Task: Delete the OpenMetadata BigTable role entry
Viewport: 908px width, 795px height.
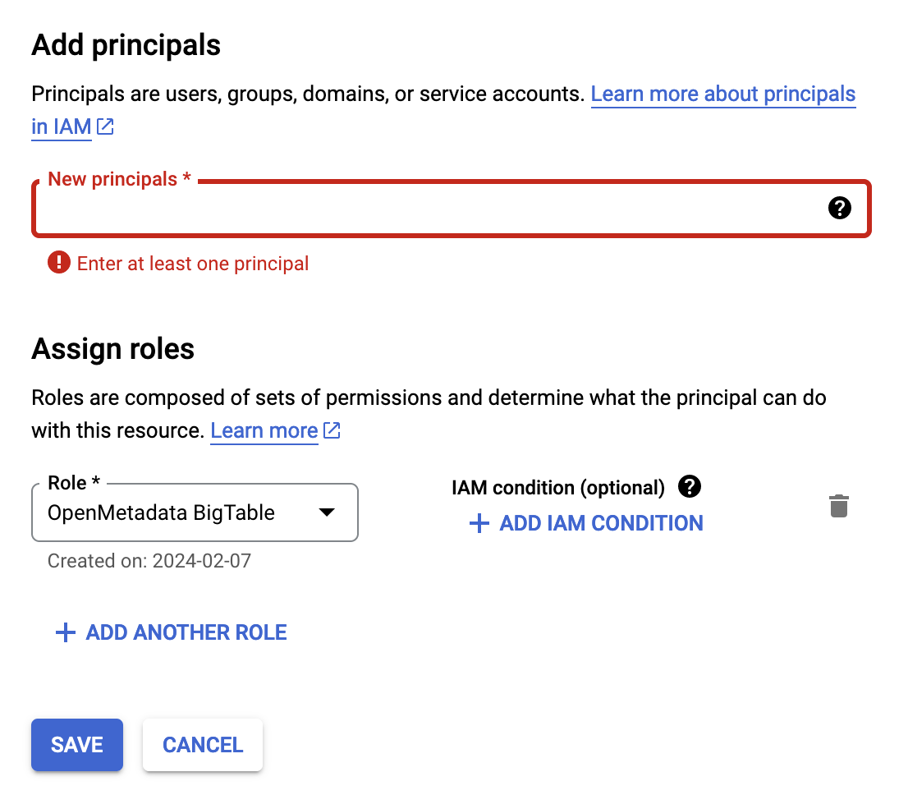Action: pos(838,506)
